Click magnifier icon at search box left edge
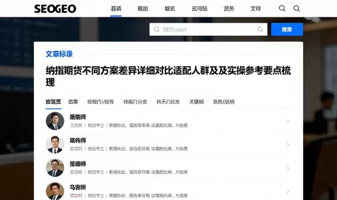Screen dimensions: 337x200 [157, 29]
